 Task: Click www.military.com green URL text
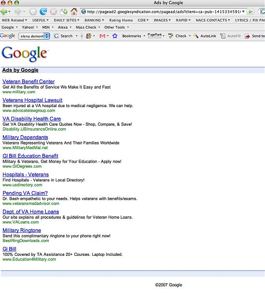point(19,92)
